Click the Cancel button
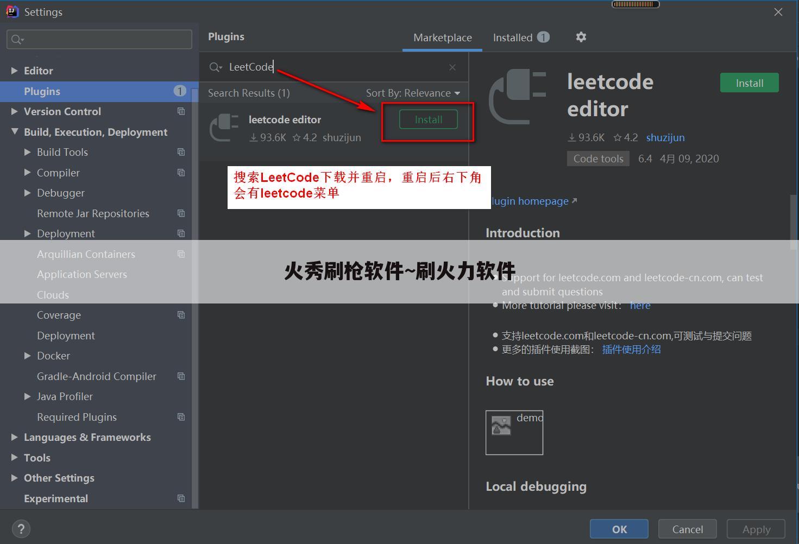This screenshot has height=544, width=799. [x=687, y=529]
